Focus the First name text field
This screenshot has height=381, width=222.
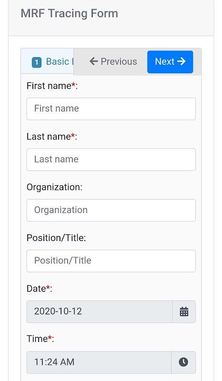point(111,109)
